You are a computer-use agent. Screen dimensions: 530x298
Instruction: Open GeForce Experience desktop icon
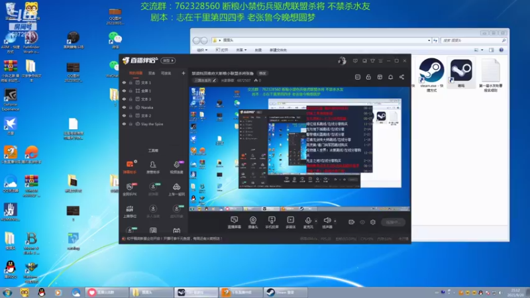(x=11, y=100)
